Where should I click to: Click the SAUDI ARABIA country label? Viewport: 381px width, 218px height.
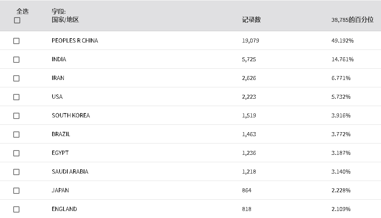[x=70, y=172]
